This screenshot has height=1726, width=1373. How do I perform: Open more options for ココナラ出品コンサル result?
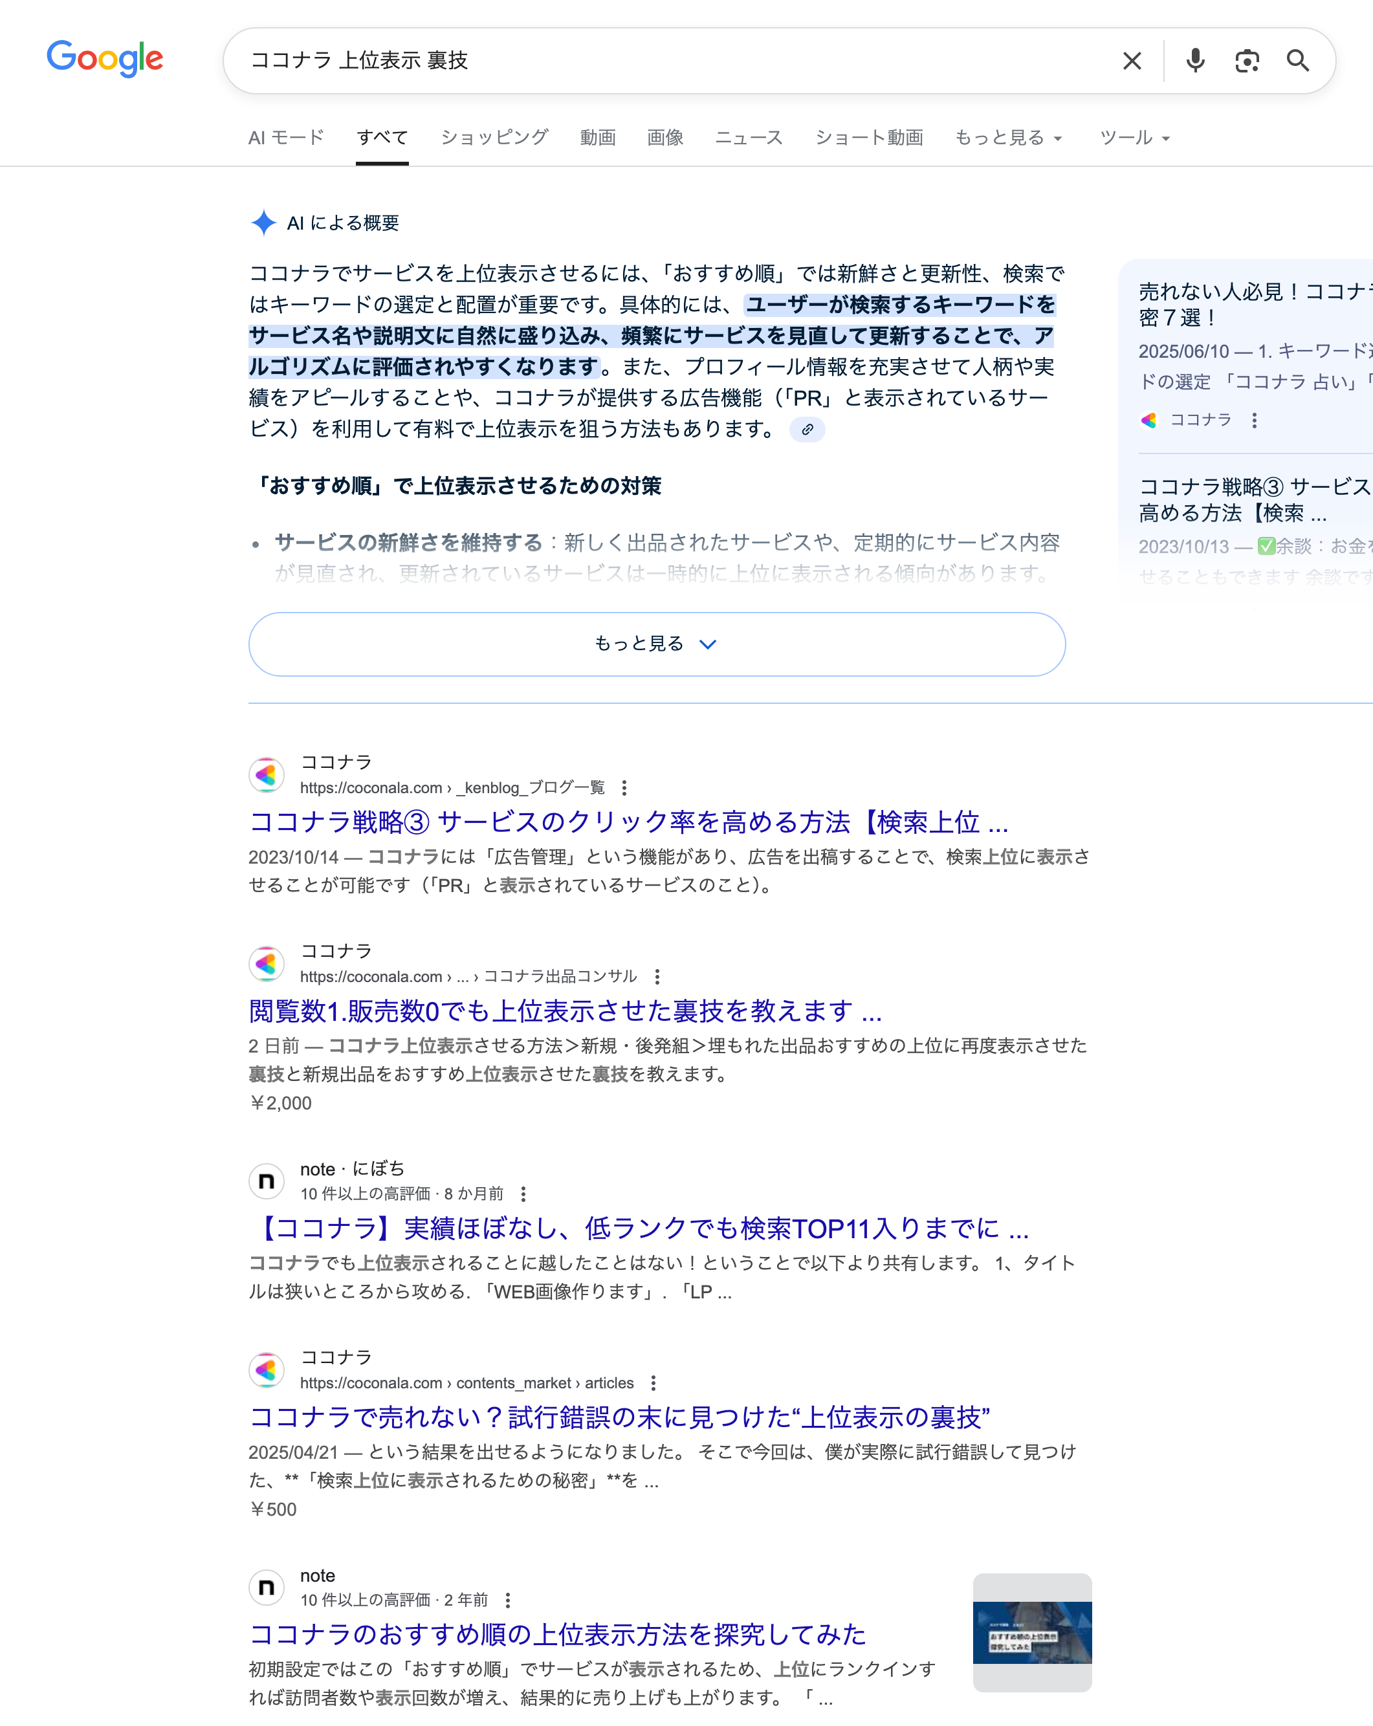coord(657,977)
